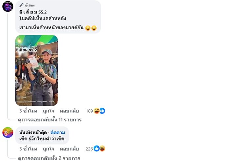The width and height of the screenshot is (230, 161).
Task: Open laughing reaction on 226-reaction comment
Action: pyautogui.click(x=103, y=149)
